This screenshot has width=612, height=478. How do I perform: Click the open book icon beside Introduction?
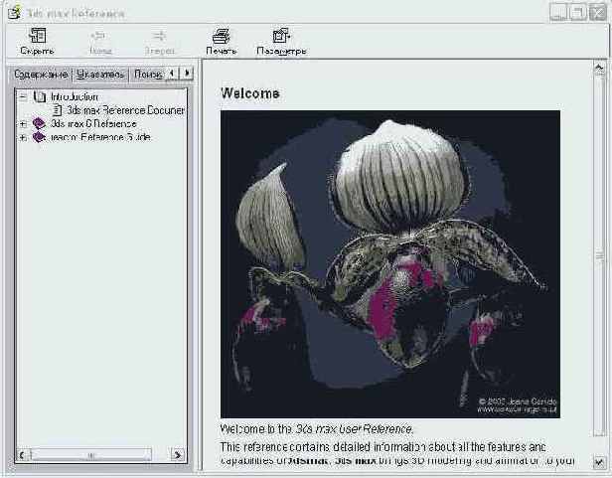(x=40, y=96)
